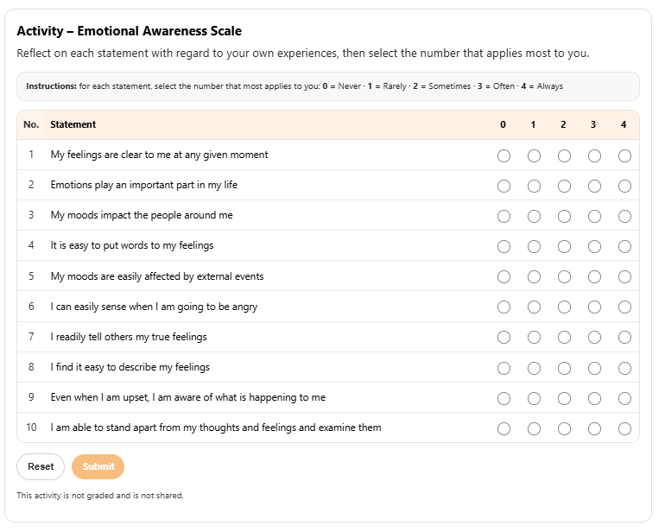Viewport: 665px width, 532px height.
Task: Click statement text 'It is easy to put words'
Action: [x=132, y=245]
